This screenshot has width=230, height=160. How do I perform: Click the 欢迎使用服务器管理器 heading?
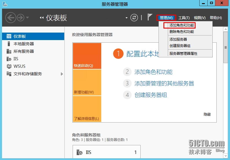92,35
